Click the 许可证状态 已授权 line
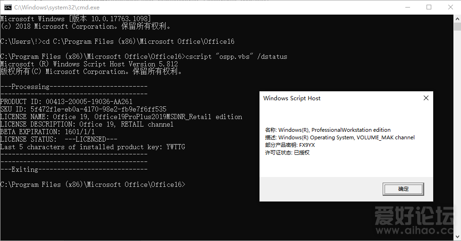 click(287, 153)
